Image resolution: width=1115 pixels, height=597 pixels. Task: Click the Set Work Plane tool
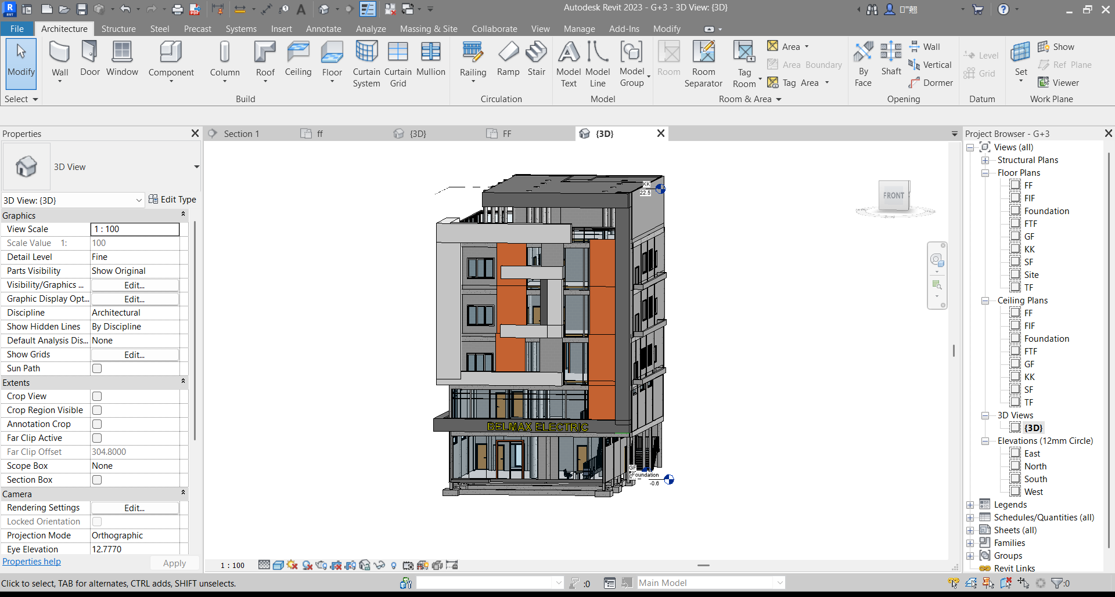tap(1021, 60)
